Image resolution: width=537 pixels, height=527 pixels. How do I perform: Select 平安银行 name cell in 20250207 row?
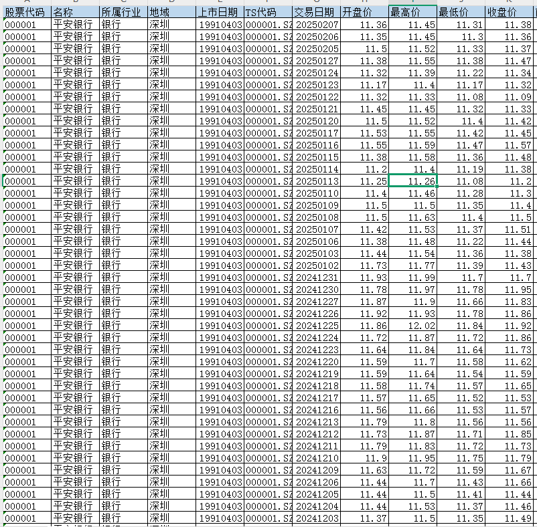(x=76, y=25)
